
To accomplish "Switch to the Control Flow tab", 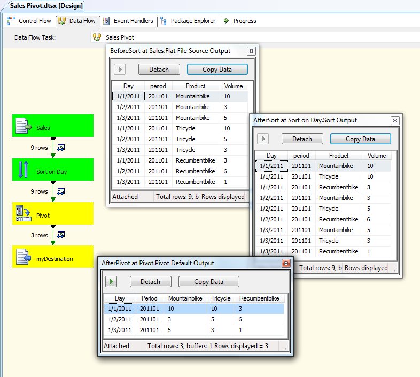I will coord(29,21).
